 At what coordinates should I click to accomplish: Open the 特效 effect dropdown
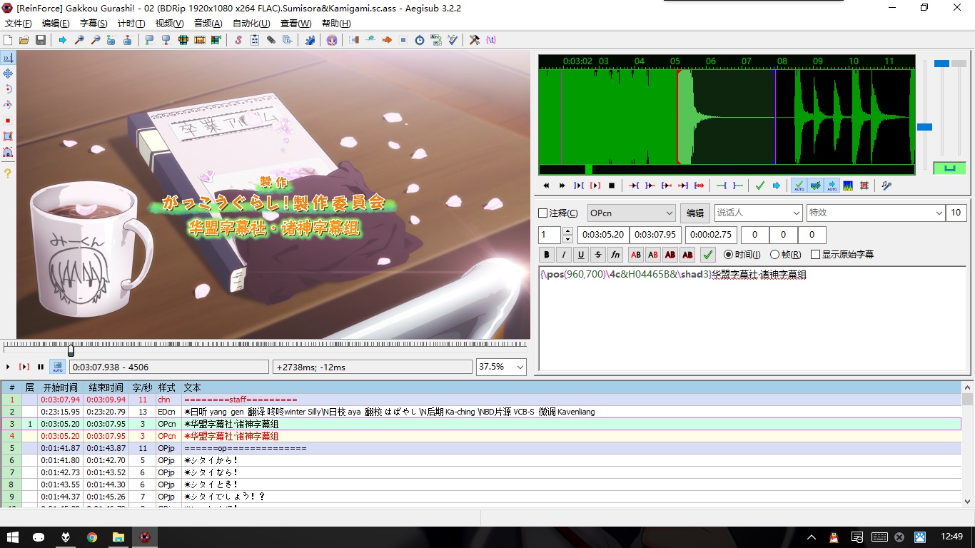tap(876, 213)
